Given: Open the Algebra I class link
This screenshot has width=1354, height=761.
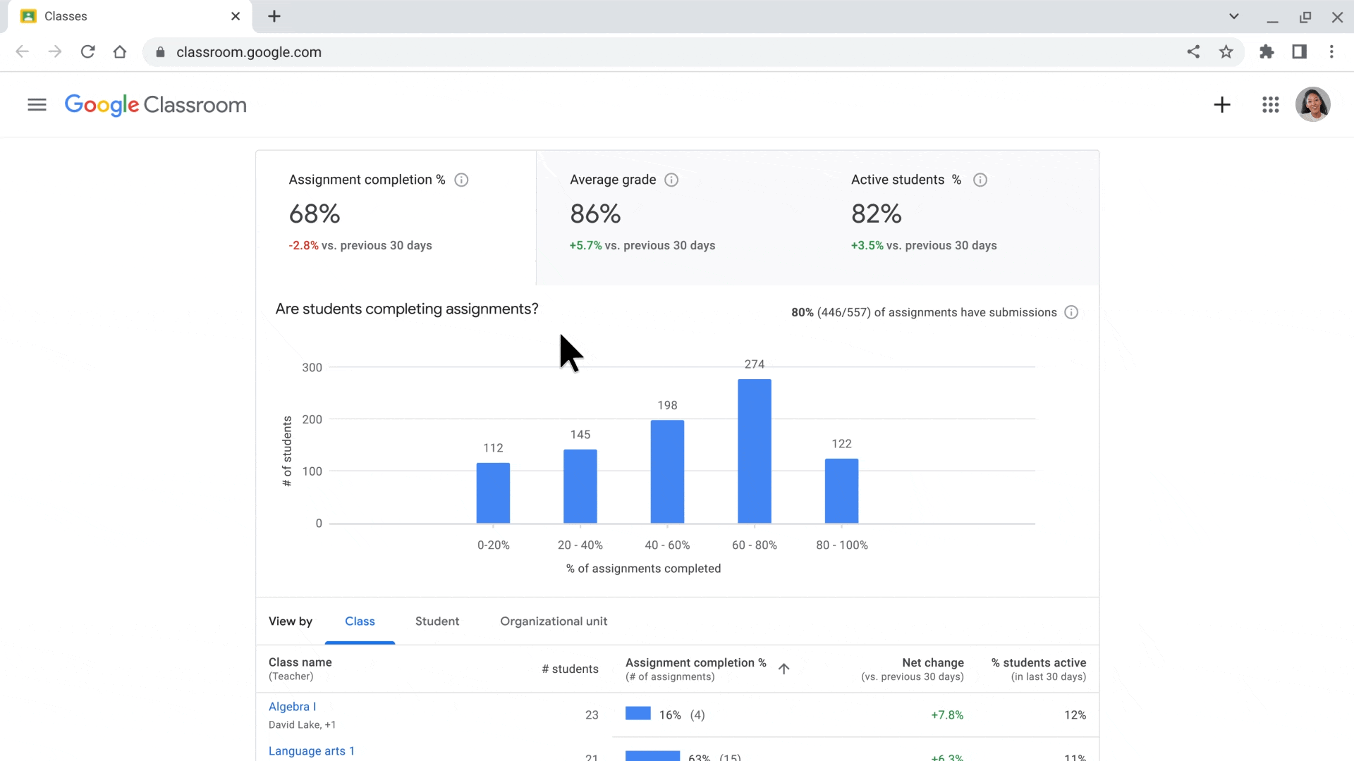Looking at the screenshot, I should (292, 706).
